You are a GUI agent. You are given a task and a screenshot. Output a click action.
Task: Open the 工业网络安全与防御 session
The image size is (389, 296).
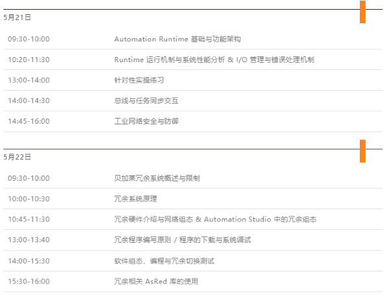146,121
